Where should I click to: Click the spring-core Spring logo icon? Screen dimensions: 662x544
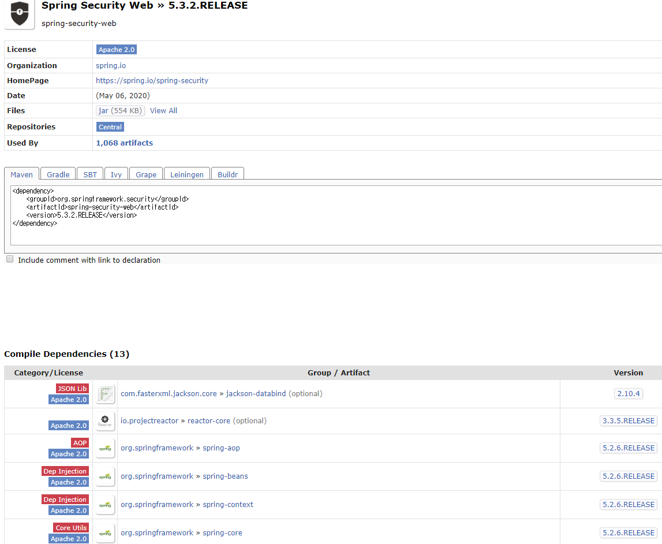105,533
